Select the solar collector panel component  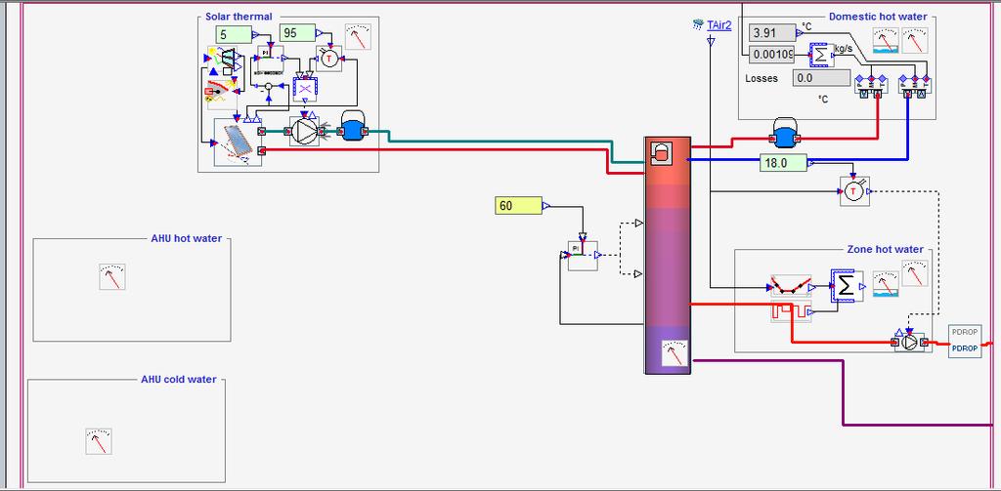coord(238,143)
